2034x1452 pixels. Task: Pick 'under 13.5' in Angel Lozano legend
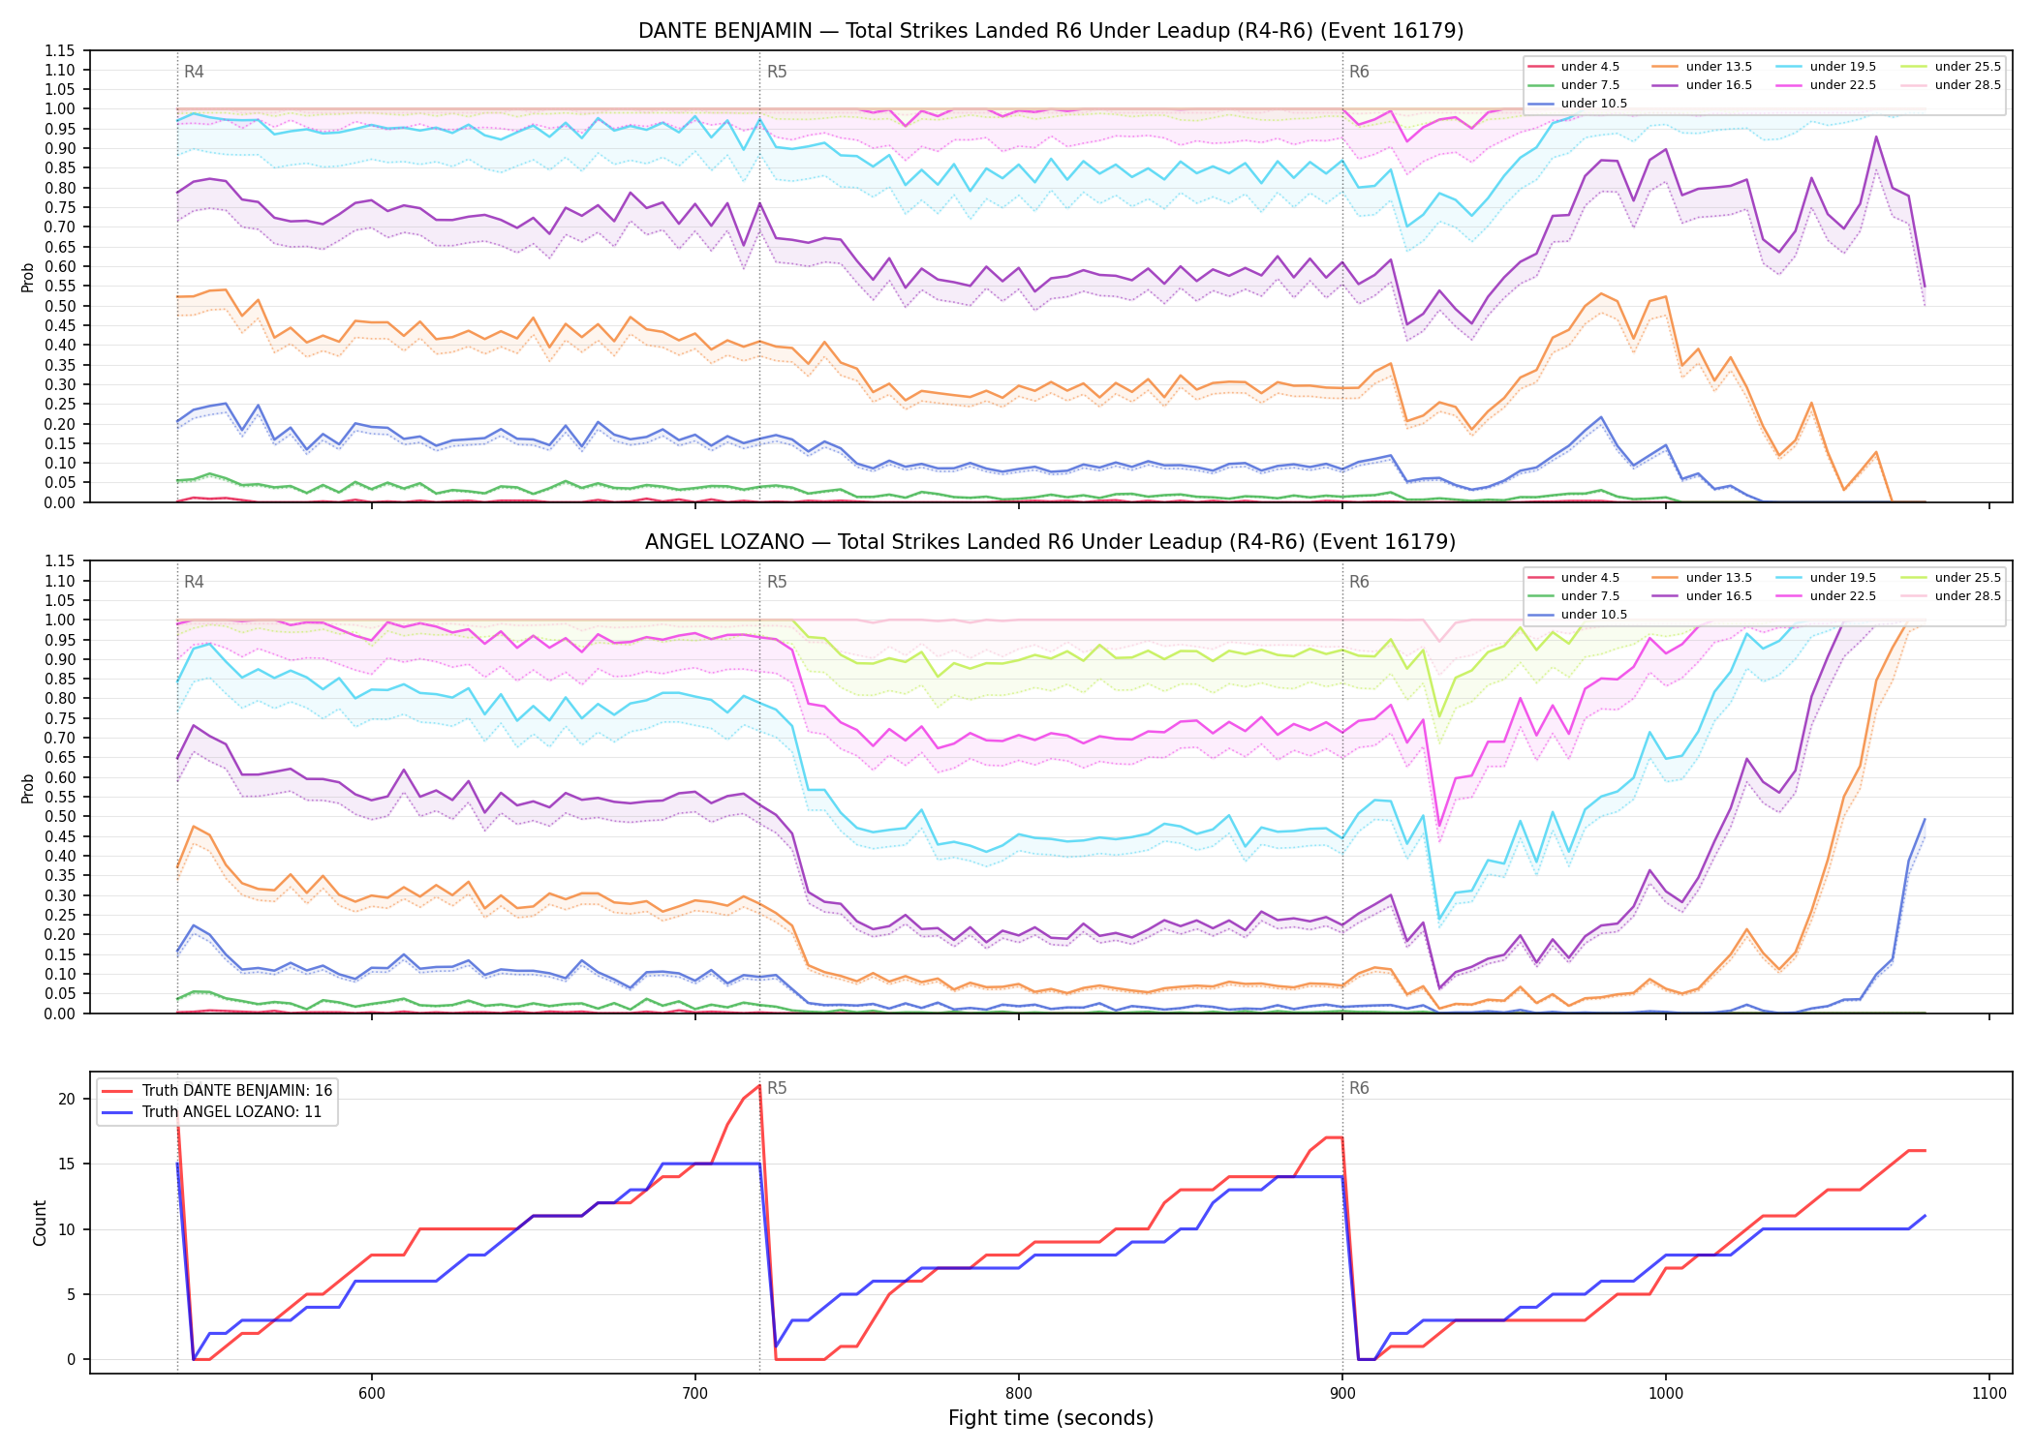[1702, 578]
